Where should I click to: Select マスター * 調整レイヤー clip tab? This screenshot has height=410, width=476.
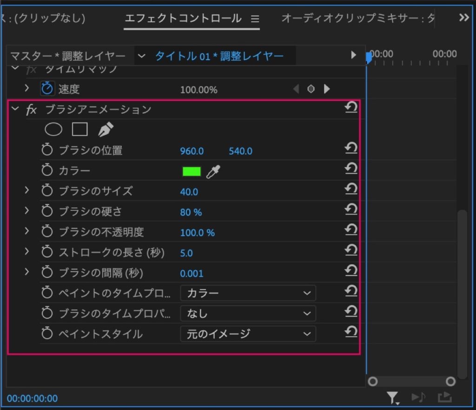[68, 56]
